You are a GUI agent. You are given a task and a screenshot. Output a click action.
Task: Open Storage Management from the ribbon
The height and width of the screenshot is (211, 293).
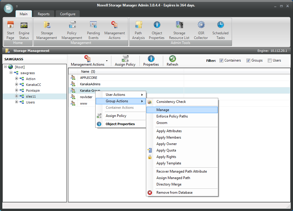47,30
